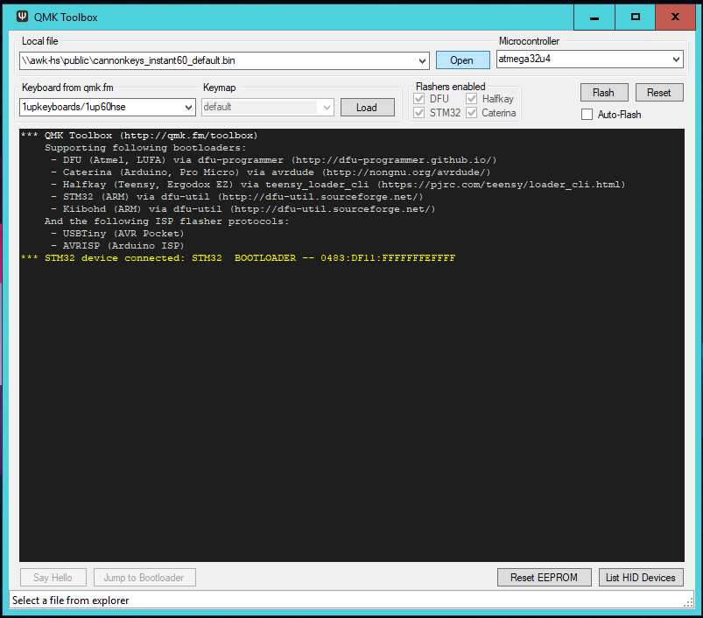Expand the Local file path dropdown
This screenshot has width=703, height=618.
[423, 60]
